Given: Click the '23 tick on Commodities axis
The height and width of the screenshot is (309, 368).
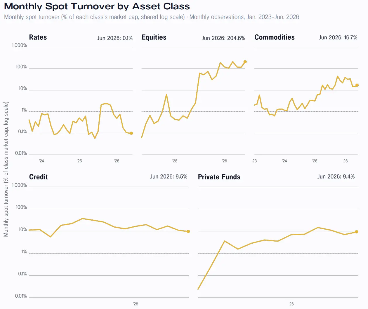Looking at the screenshot, I should [x=254, y=161].
